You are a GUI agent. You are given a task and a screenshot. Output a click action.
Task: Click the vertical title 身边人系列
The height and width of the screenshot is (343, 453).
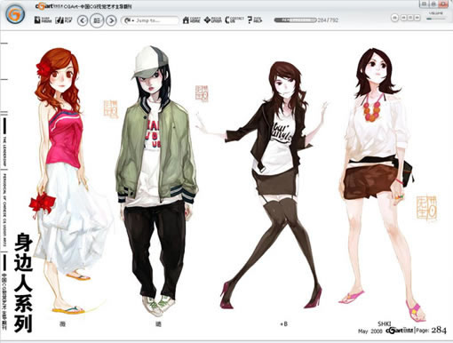coord(23,283)
